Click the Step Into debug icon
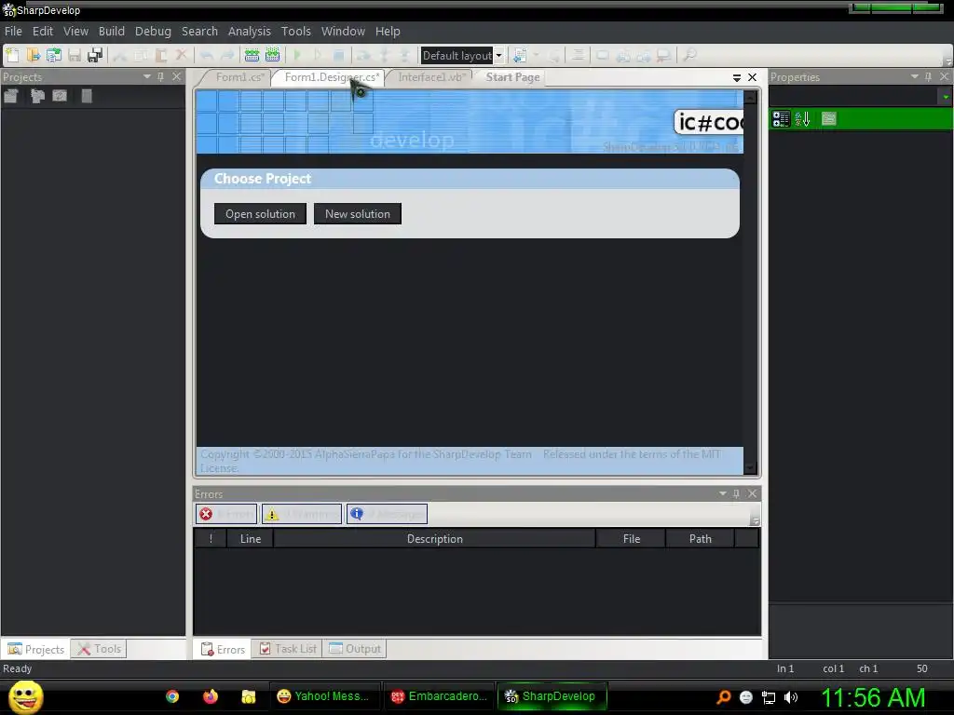This screenshot has width=954, height=715. [384, 55]
